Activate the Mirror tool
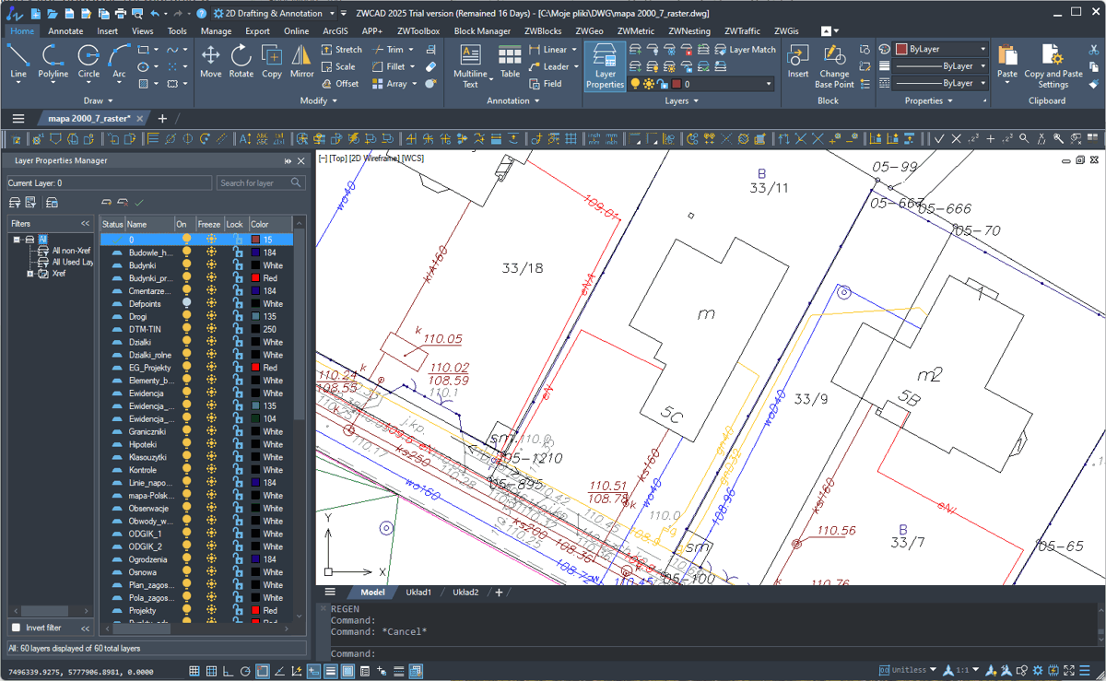The height and width of the screenshot is (681, 1106). coord(302,61)
